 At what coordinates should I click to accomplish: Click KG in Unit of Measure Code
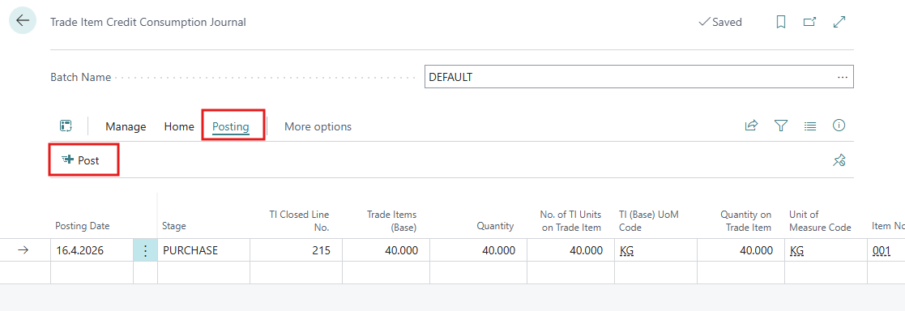pyautogui.click(x=796, y=251)
